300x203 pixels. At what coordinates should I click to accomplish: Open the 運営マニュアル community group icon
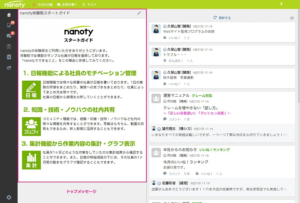click(156, 99)
